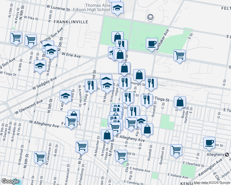This screenshot has height=185, width=231.
Task: Select the E Tioga St label
Action: pyautogui.click(x=161, y=99)
